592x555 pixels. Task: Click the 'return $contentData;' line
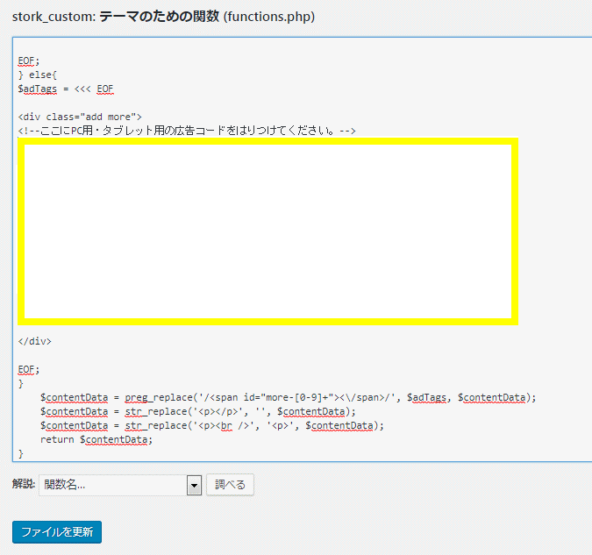(x=96, y=439)
